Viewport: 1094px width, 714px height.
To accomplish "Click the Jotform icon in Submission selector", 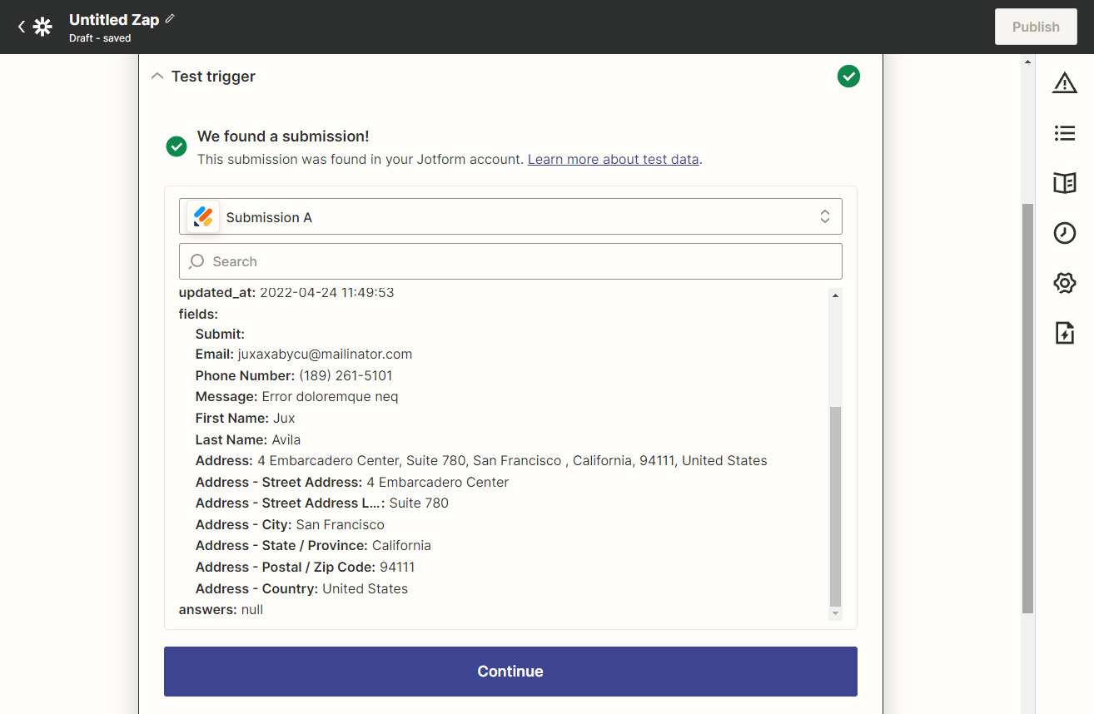I will click(x=203, y=216).
